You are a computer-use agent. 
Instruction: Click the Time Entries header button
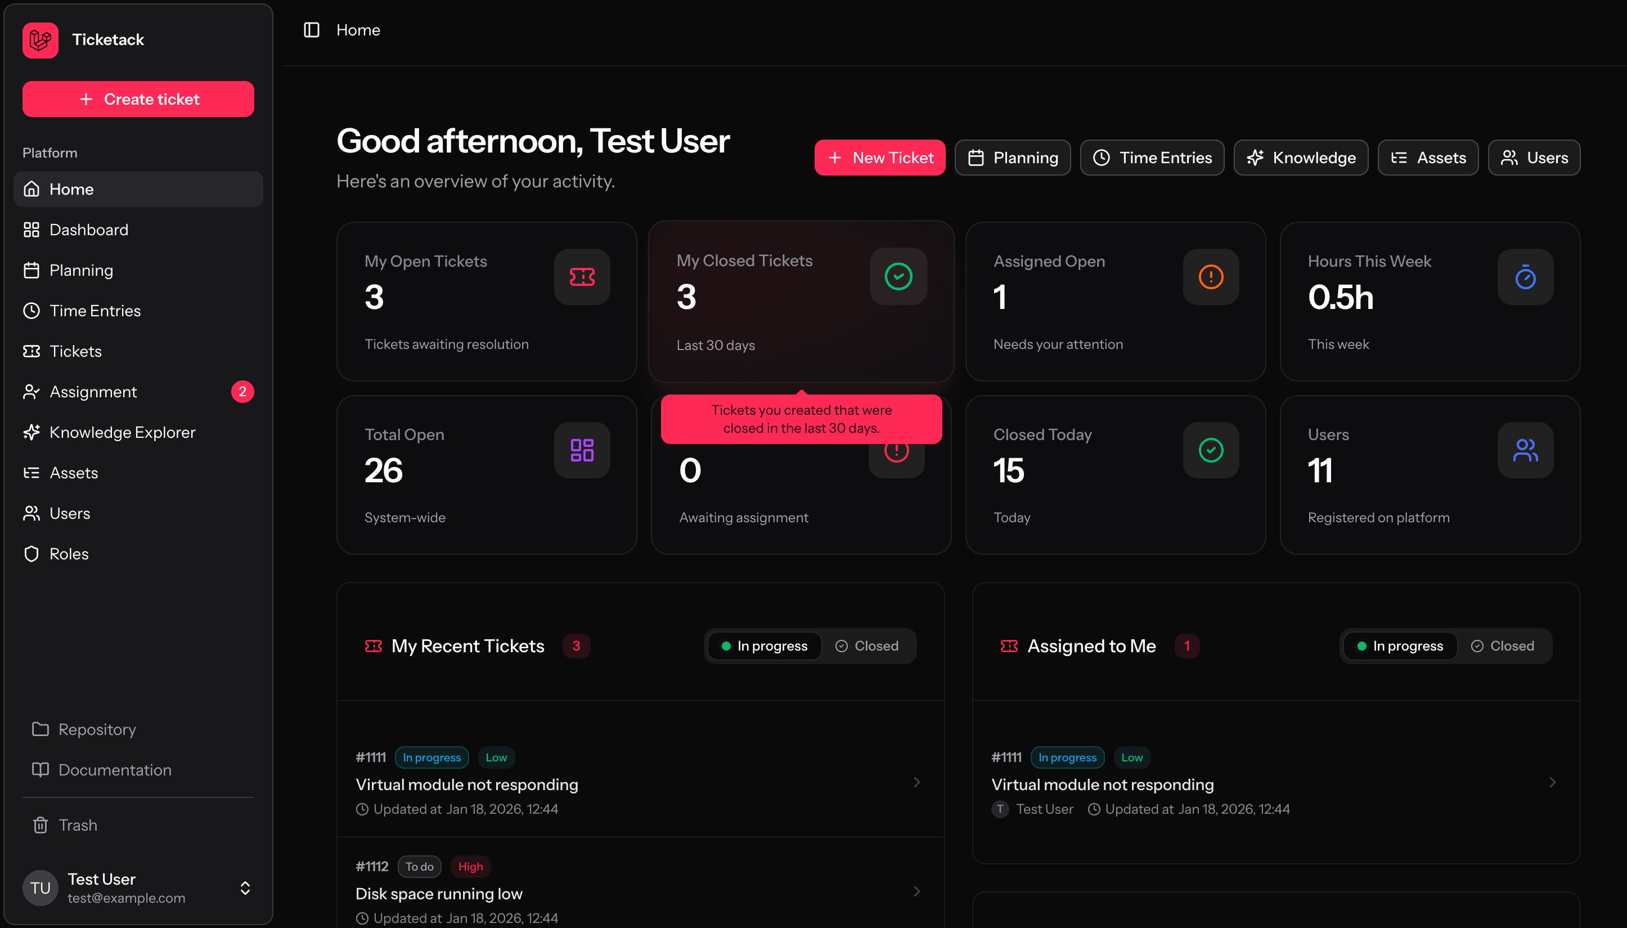click(x=1152, y=158)
